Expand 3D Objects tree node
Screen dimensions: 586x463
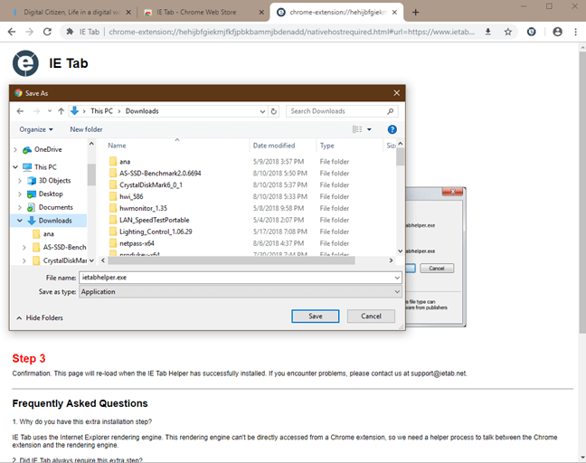20,181
